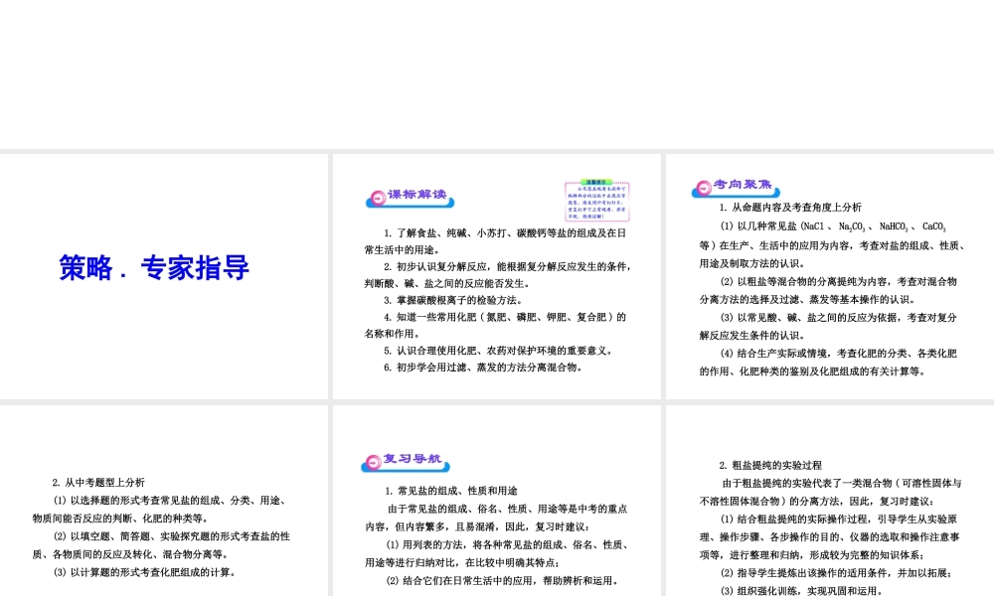Click line '3. 掌握碳酸根离子的检验方法。'
The height and width of the screenshot is (596, 994).
(x=453, y=300)
